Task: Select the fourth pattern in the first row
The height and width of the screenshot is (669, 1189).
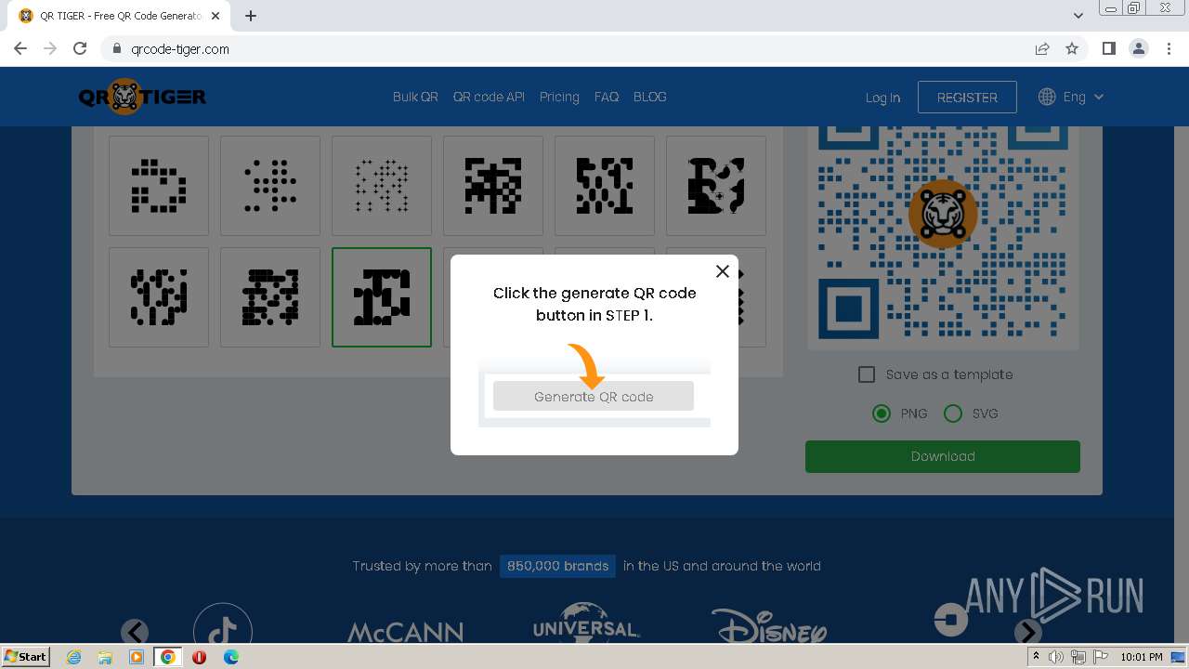Action: point(493,186)
